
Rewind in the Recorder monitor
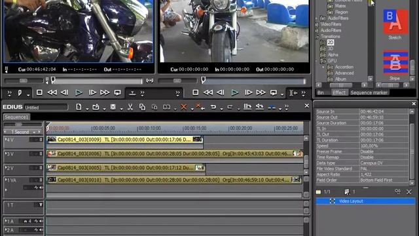click(208, 92)
